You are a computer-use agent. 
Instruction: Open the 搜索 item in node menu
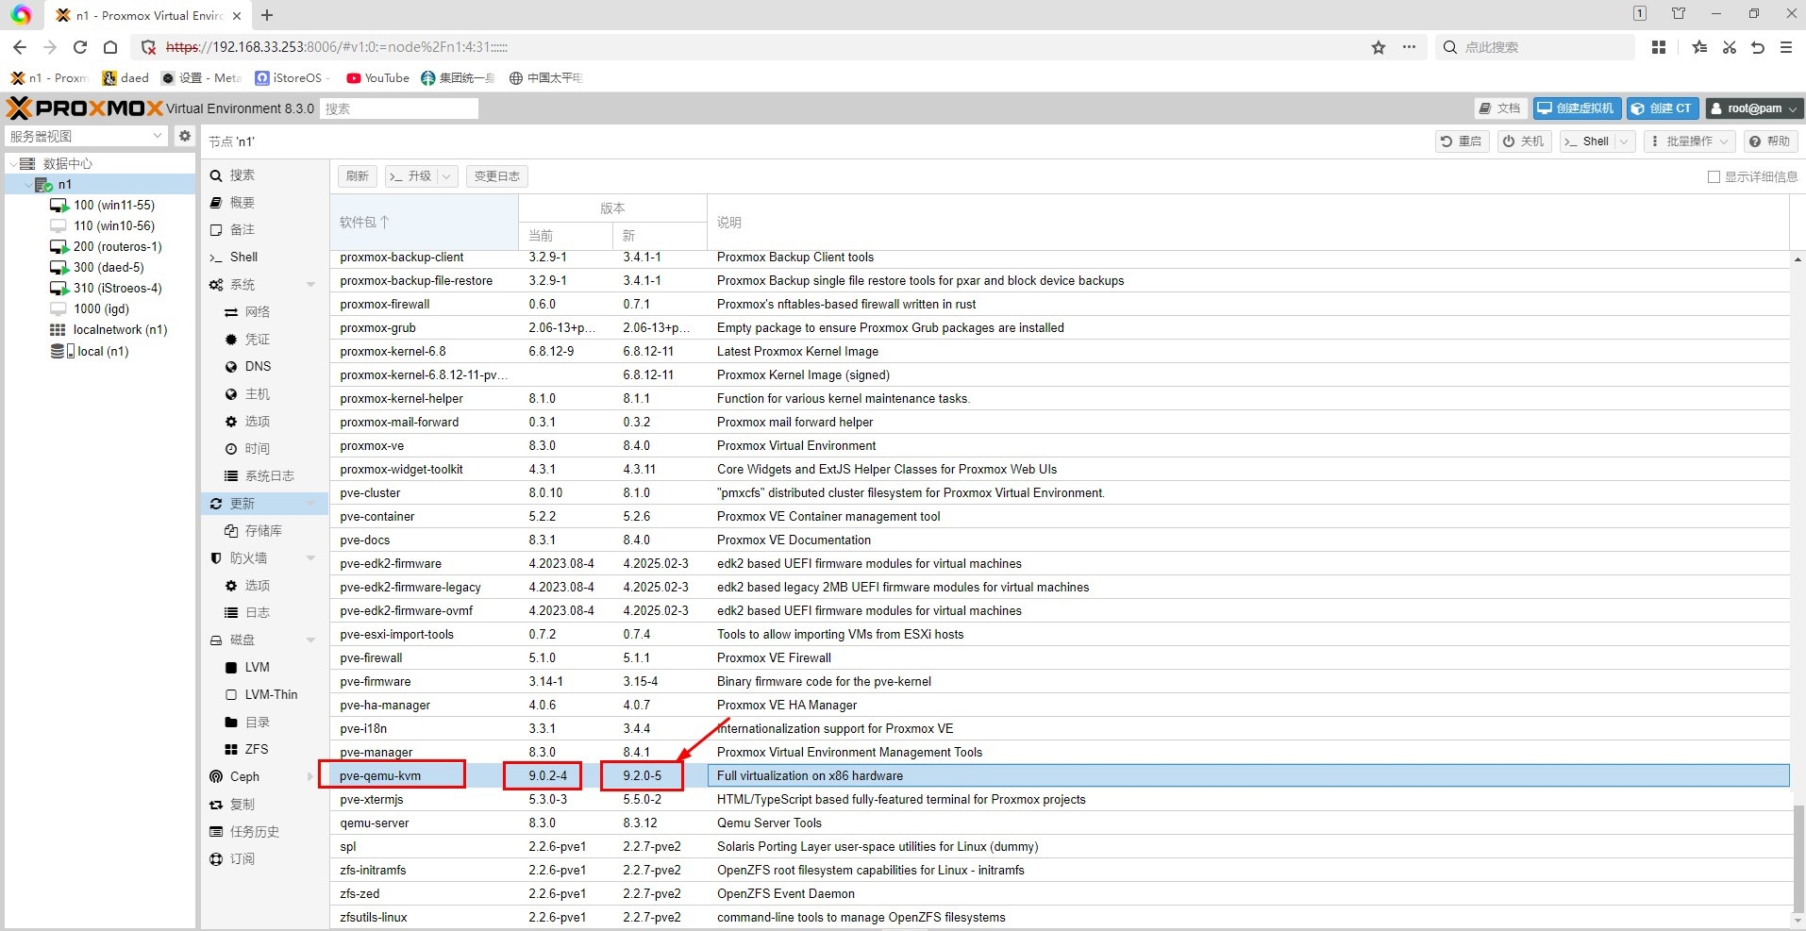tap(242, 175)
